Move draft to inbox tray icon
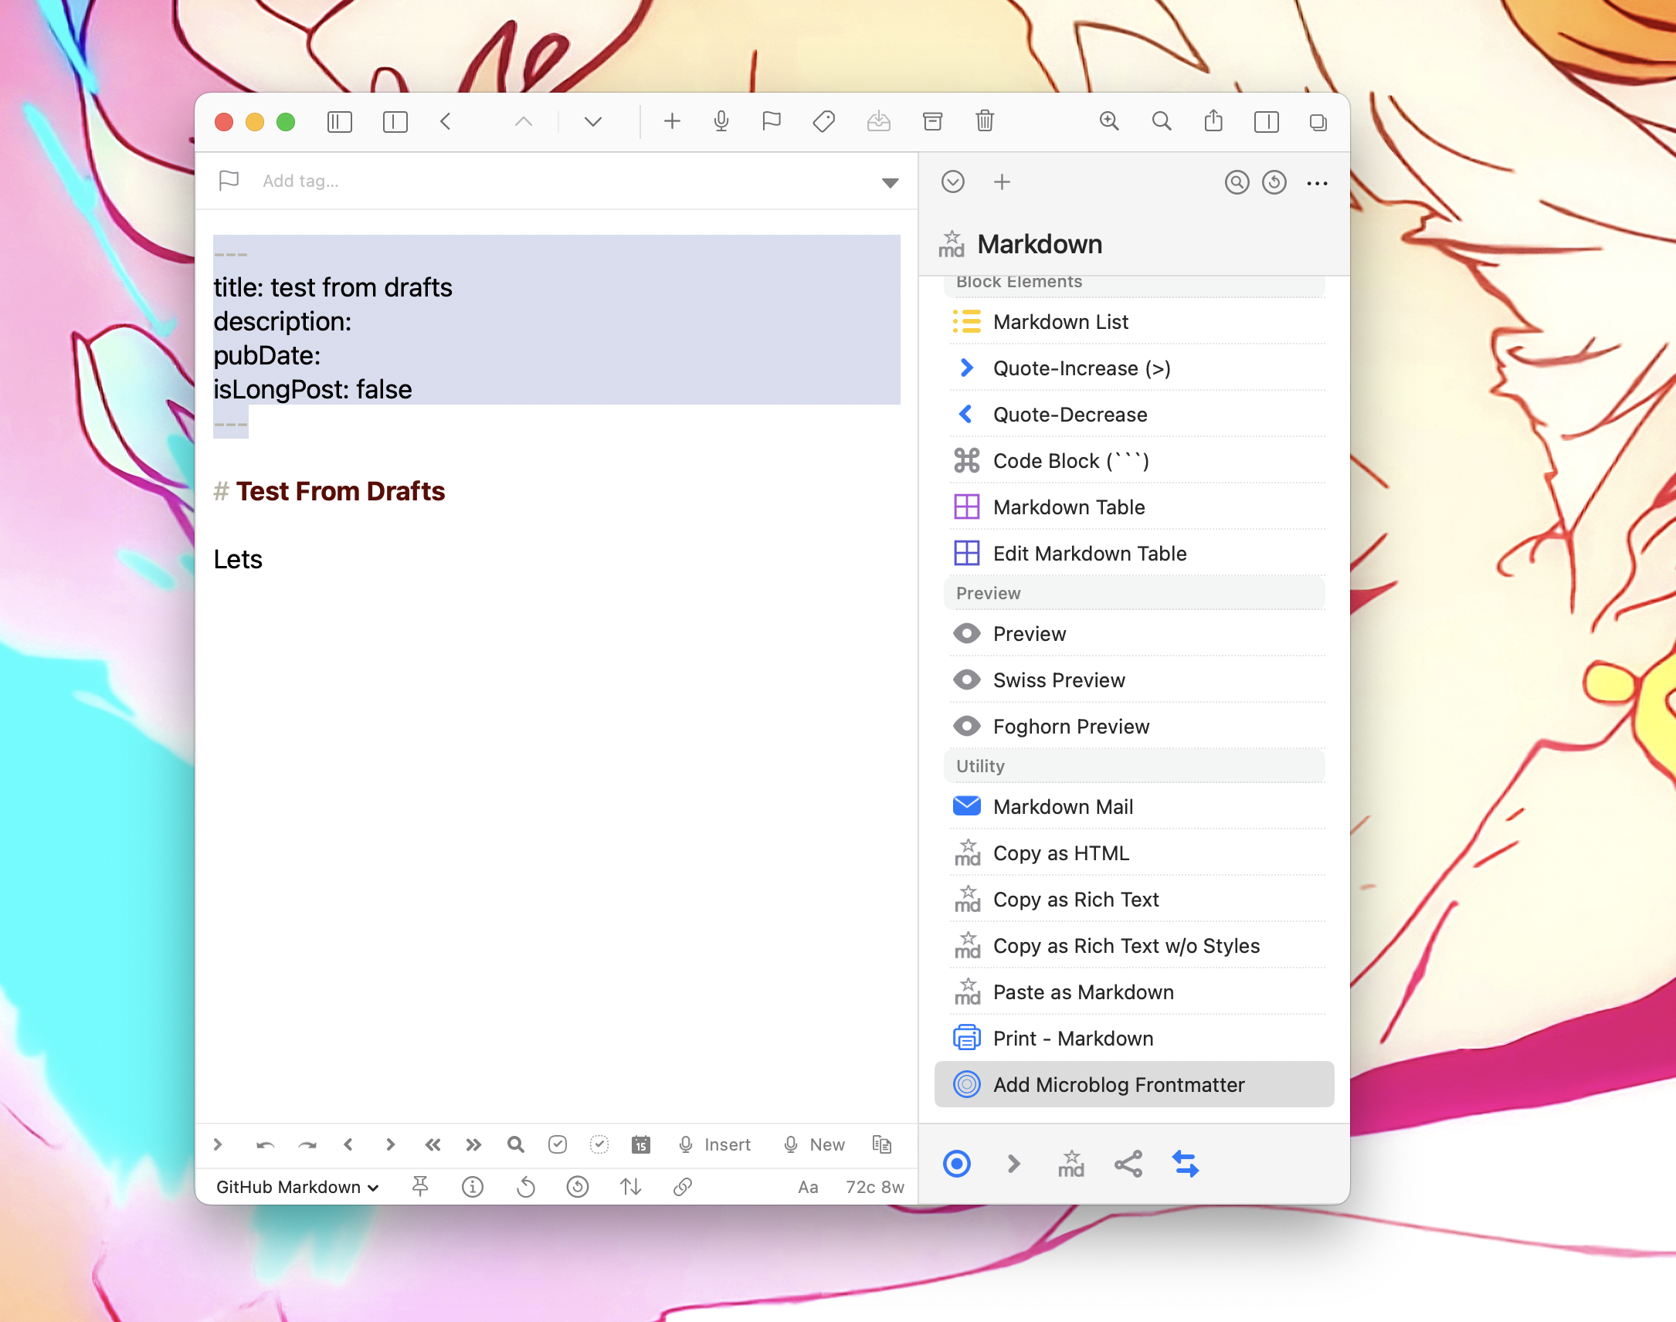Viewport: 1676px width, 1322px height. pos(878,120)
